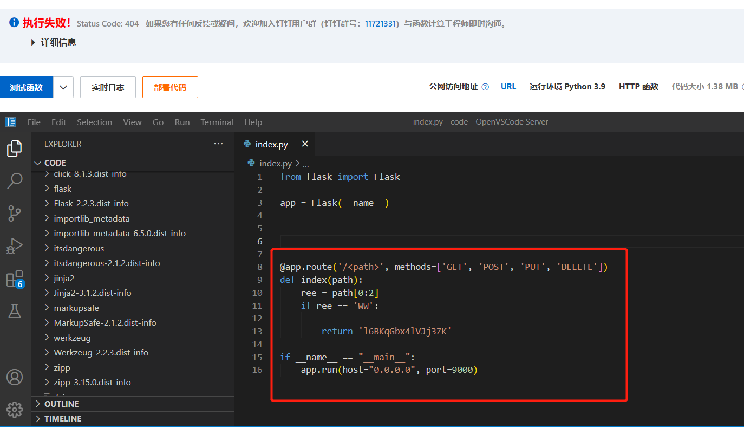Click the app.run host port line
The width and height of the screenshot is (744, 427).
389,370
